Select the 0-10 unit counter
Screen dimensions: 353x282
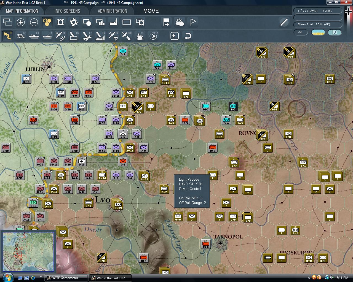(x=81, y=162)
